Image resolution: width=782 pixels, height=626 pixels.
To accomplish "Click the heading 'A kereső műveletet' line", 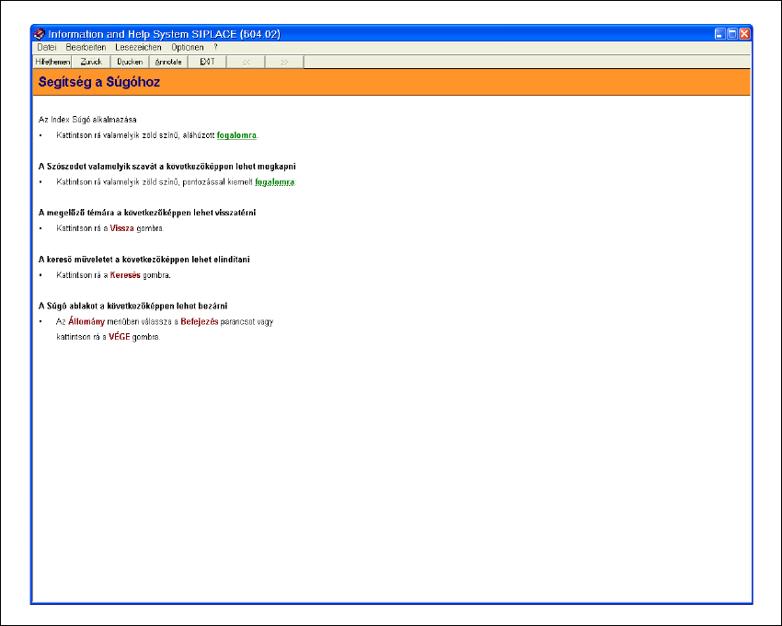I will click(x=144, y=260).
